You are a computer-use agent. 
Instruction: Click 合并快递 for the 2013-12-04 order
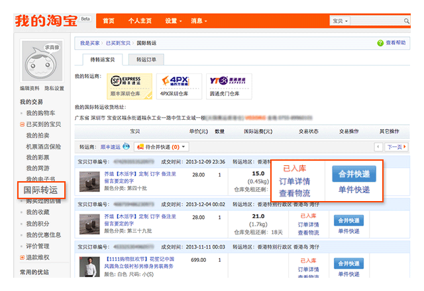pyautogui.click(x=349, y=220)
